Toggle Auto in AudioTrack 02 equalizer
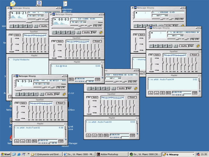 (x=23, y=103)
